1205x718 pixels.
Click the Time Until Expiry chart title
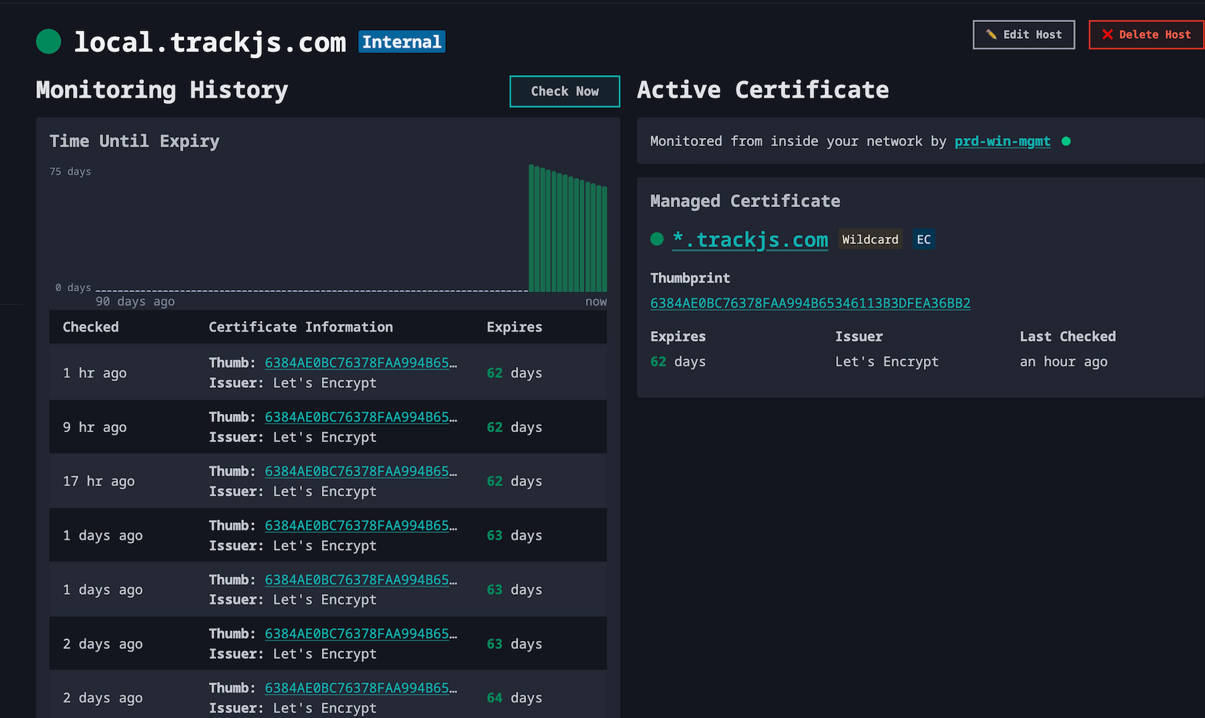135,141
